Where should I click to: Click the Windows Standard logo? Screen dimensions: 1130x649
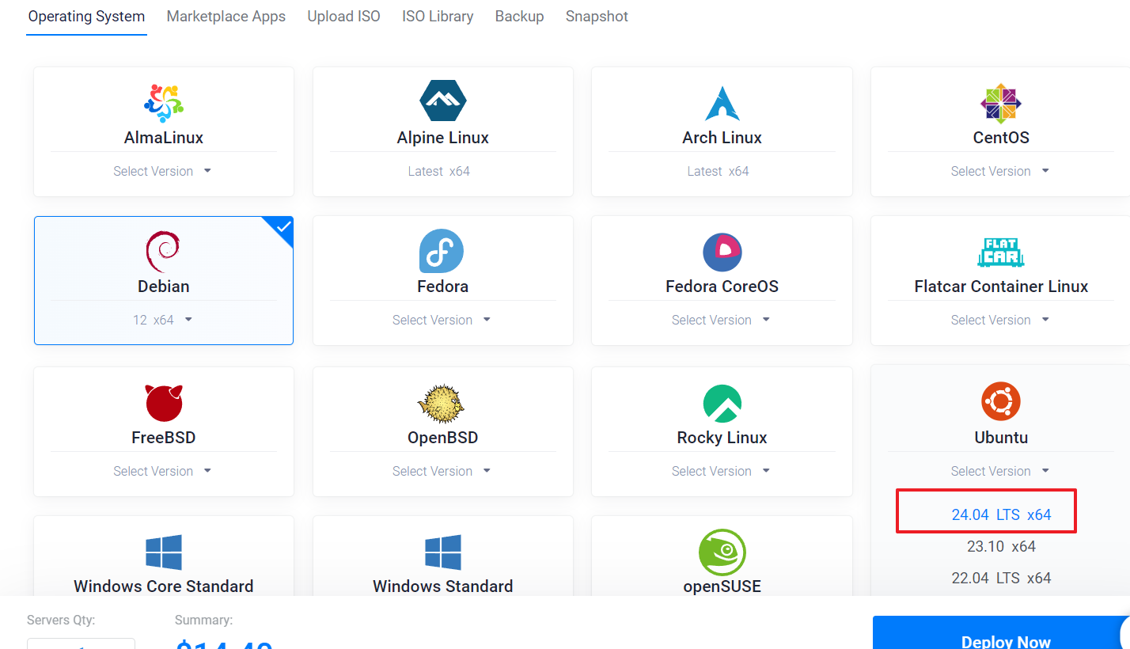click(x=443, y=552)
